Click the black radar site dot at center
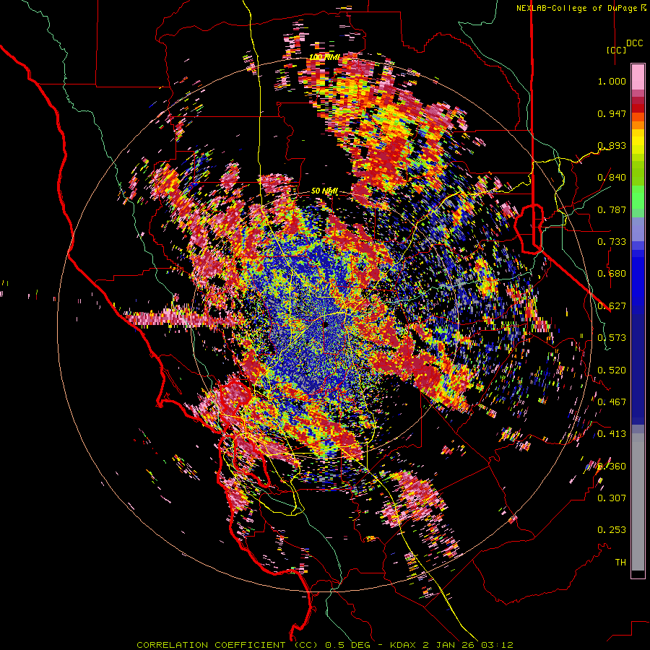The width and height of the screenshot is (650, 650). pos(326,324)
